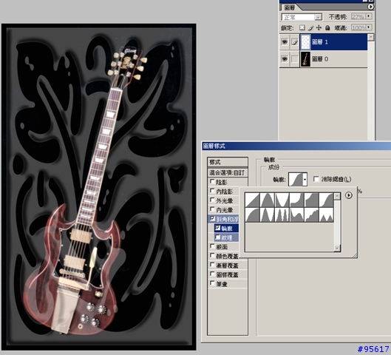Click the contour preset list scroll-down arrow
Viewport: 391px width, 355px height.
coord(337,248)
